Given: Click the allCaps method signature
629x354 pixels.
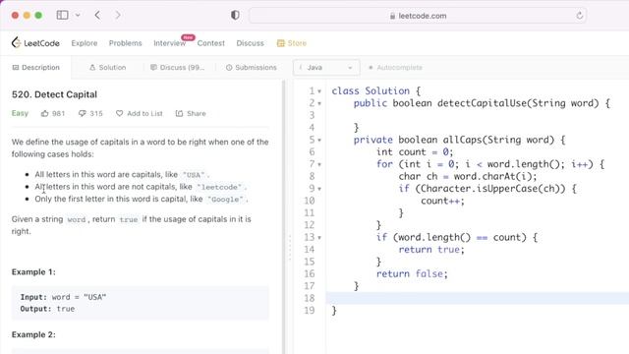Looking at the screenshot, I should (459, 140).
